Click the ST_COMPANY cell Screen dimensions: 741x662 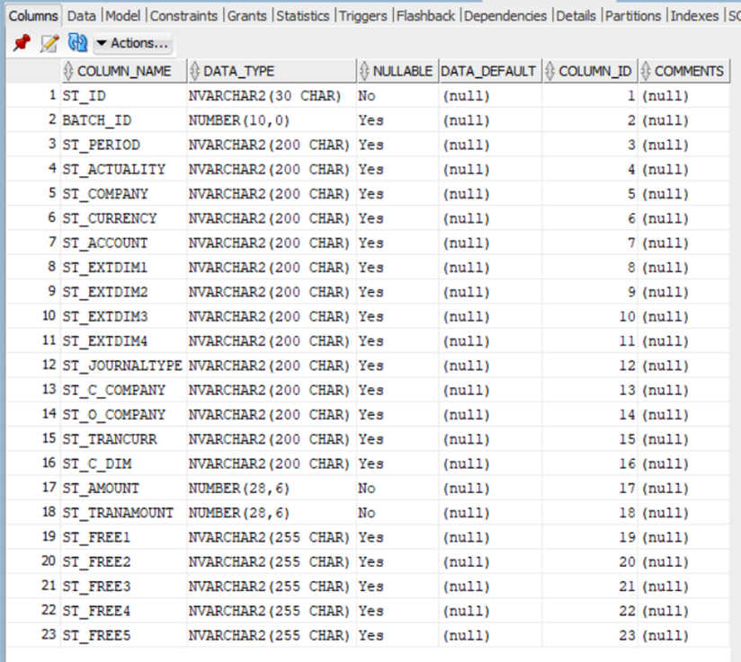(x=124, y=194)
